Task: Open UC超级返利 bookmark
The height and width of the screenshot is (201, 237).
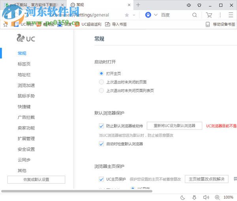Action: (89, 24)
